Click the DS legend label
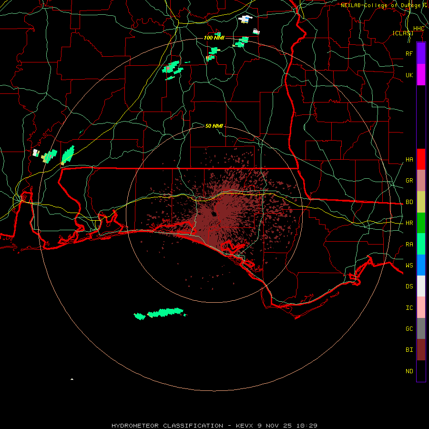 (x=409, y=286)
